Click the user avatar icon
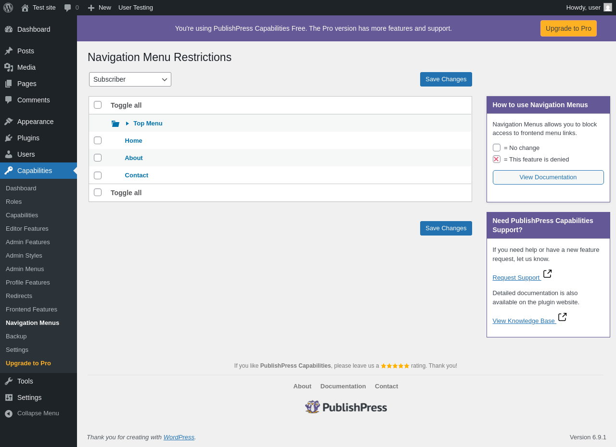Screen dimensions: 616x447 point(608,7)
